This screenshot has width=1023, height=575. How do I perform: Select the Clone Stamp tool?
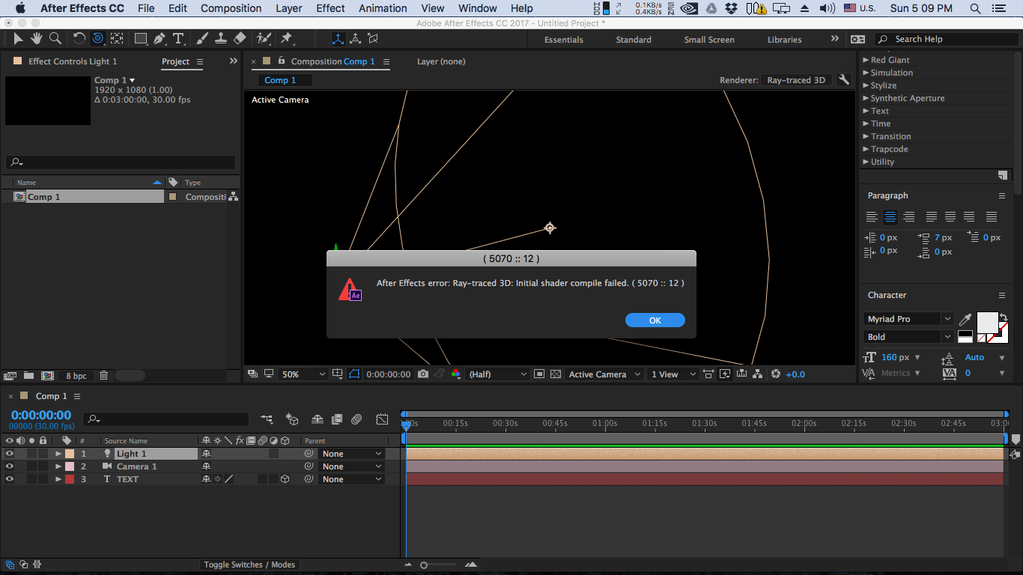coord(221,38)
